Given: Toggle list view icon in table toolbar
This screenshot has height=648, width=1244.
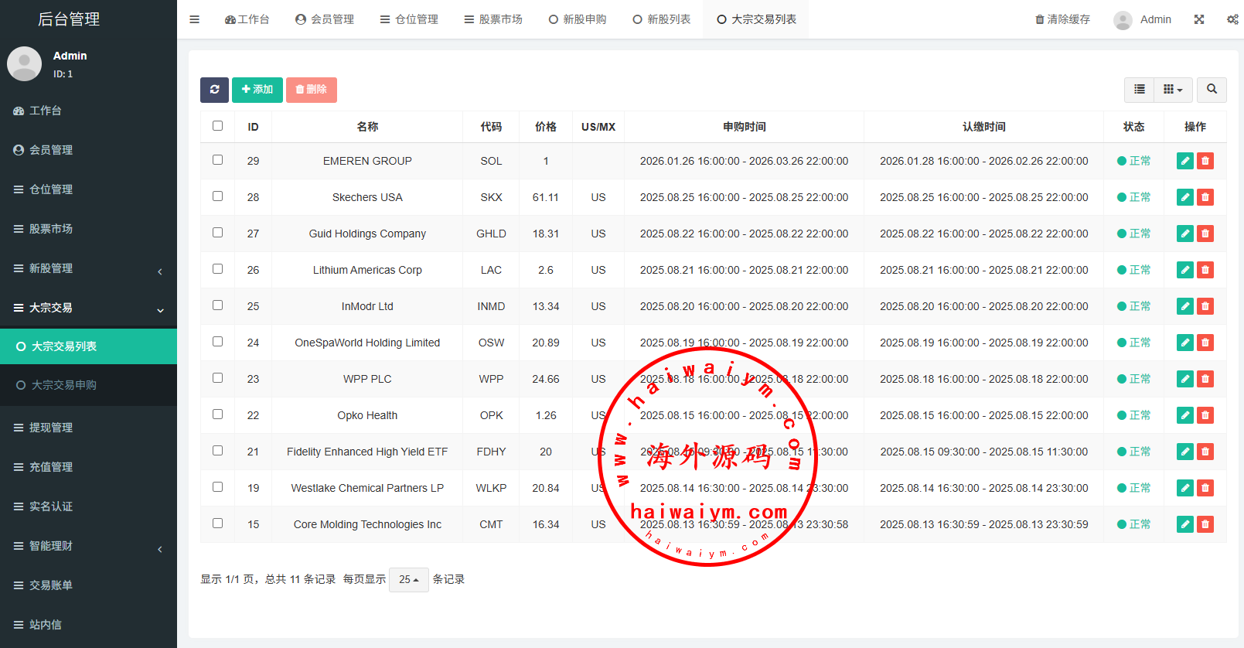Looking at the screenshot, I should pyautogui.click(x=1139, y=90).
